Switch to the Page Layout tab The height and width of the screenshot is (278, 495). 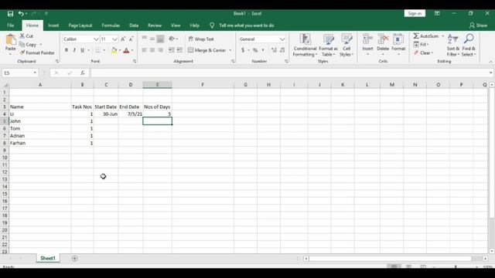[80, 25]
